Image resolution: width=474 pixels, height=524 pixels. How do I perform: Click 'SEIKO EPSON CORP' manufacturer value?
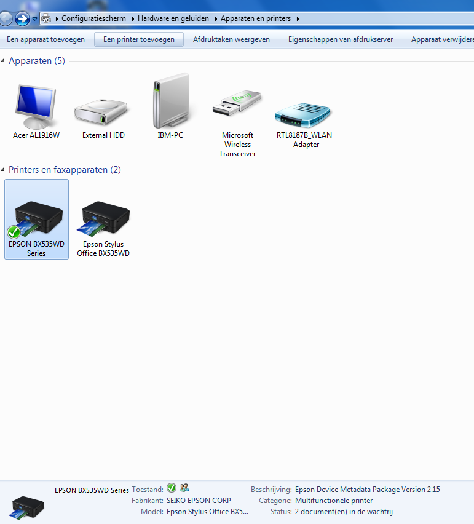coord(199,501)
